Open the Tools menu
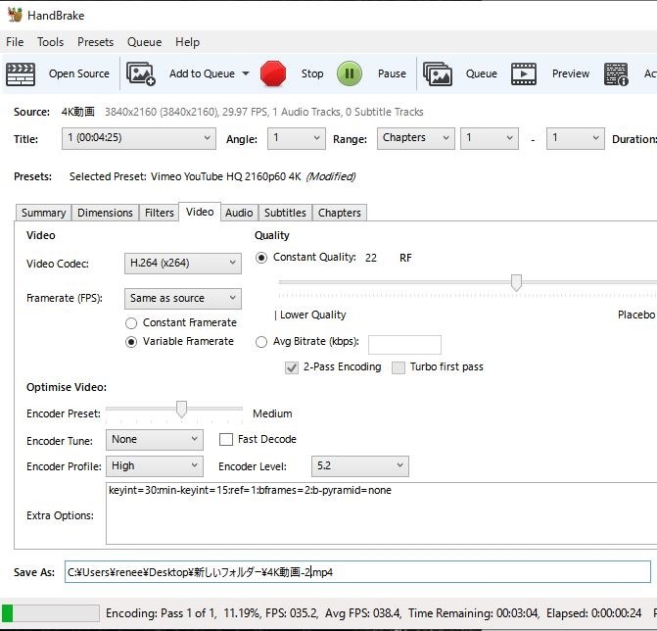This screenshot has height=631, width=657. coord(50,42)
